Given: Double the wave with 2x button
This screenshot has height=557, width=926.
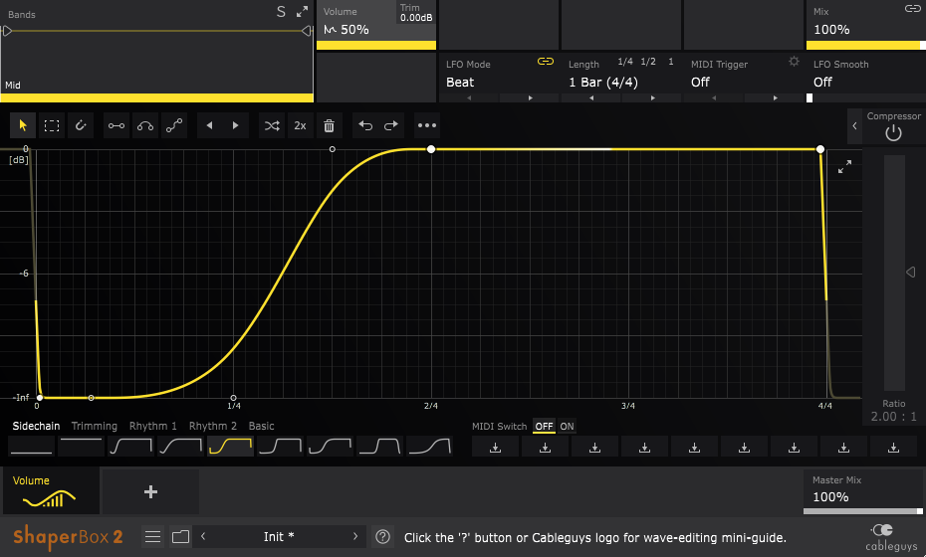Looking at the screenshot, I should (300, 125).
